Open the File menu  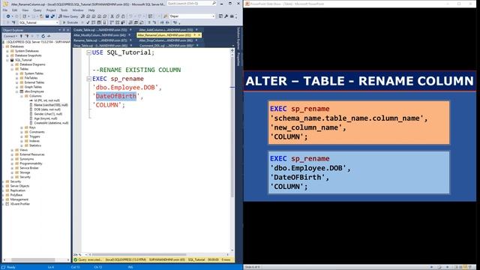click(5, 10)
